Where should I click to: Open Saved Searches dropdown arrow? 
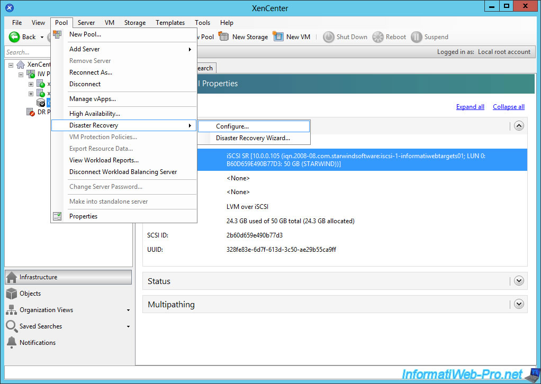pos(128,326)
